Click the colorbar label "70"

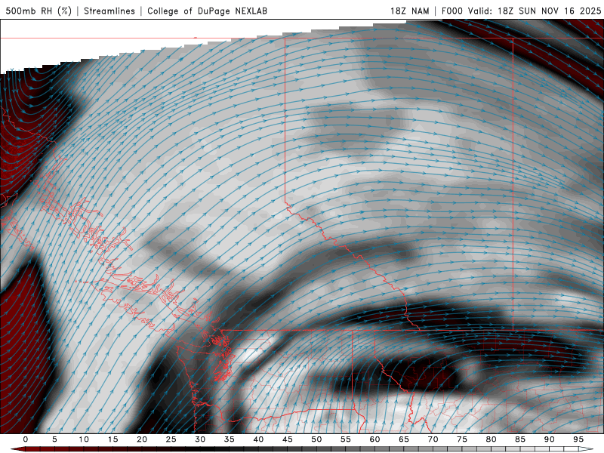click(433, 439)
